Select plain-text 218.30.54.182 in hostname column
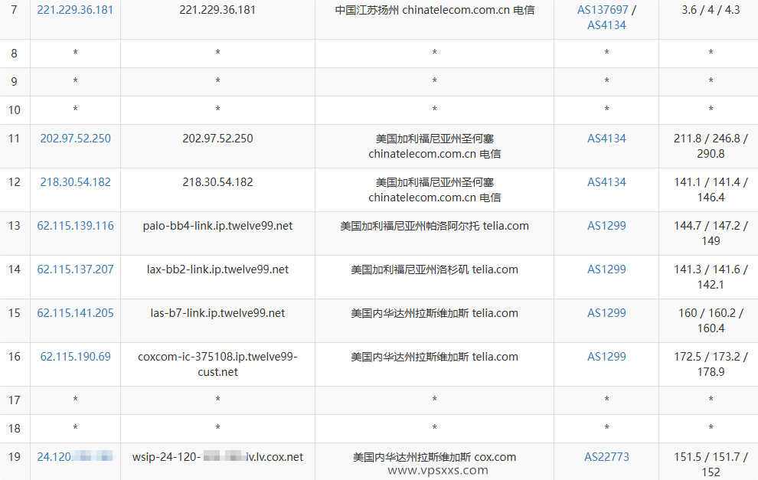The image size is (758, 480). pyautogui.click(x=217, y=181)
